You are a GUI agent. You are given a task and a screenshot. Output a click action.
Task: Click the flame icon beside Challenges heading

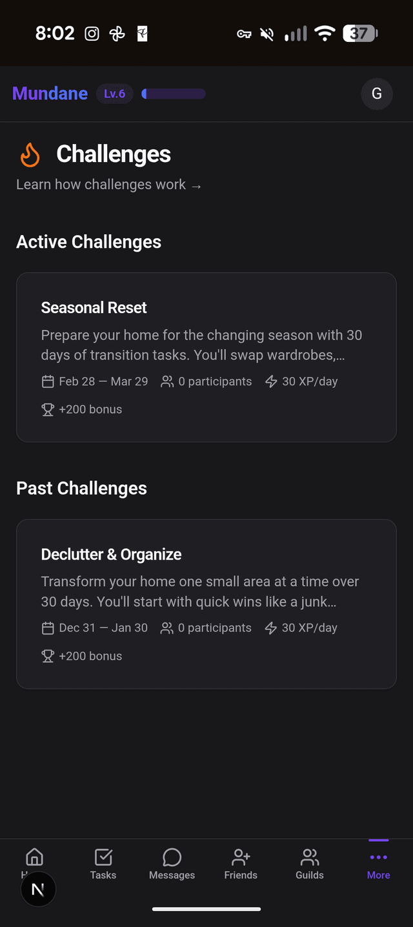(28, 154)
